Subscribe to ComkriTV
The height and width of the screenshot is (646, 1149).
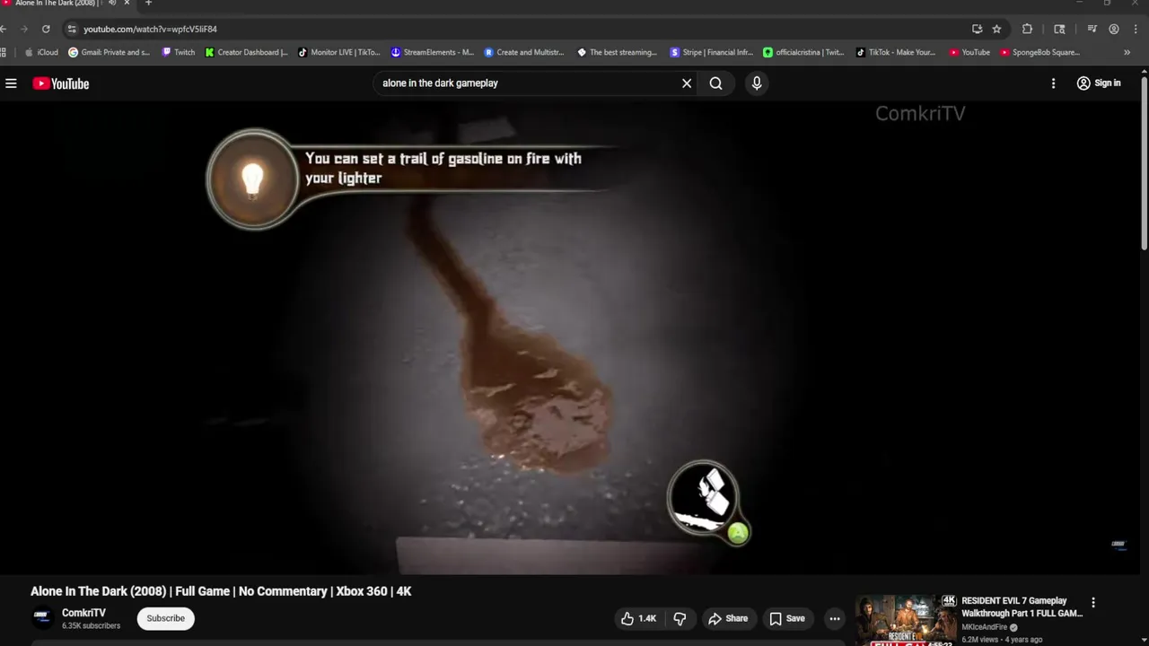coord(165,618)
